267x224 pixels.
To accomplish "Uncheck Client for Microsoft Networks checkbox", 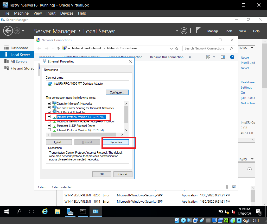I will [x=49, y=104].
